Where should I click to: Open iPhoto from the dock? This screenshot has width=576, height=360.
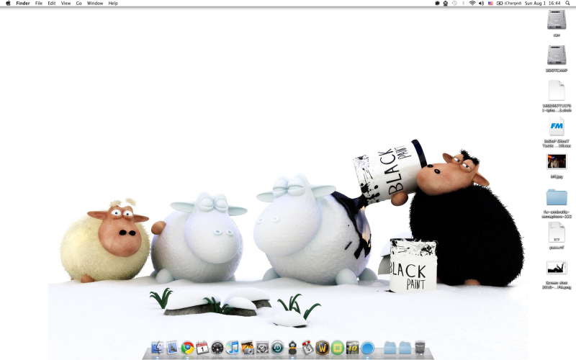click(247, 348)
